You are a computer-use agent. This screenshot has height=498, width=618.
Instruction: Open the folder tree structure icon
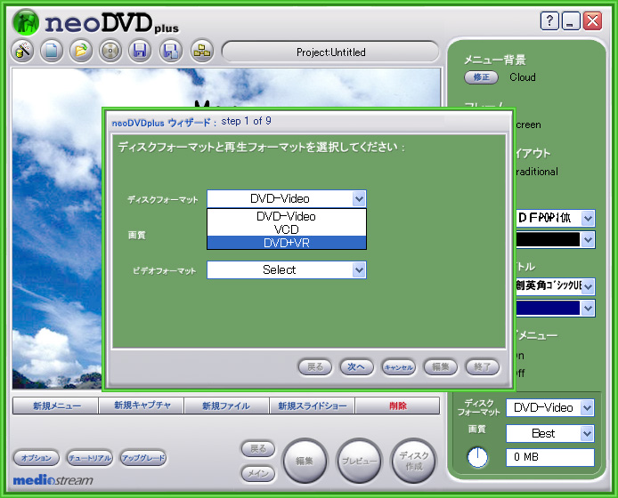point(202,51)
